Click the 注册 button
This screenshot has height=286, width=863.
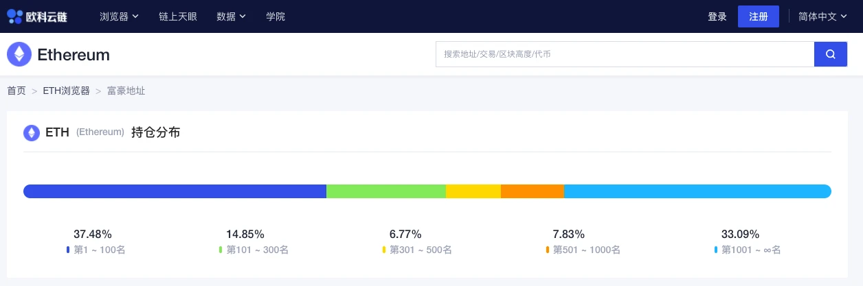click(x=759, y=16)
